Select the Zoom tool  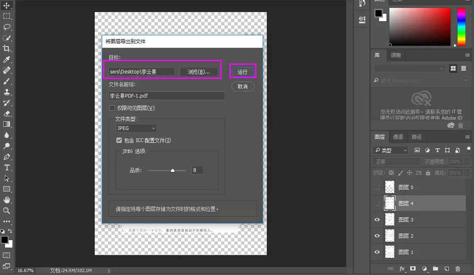pyautogui.click(x=7, y=211)
